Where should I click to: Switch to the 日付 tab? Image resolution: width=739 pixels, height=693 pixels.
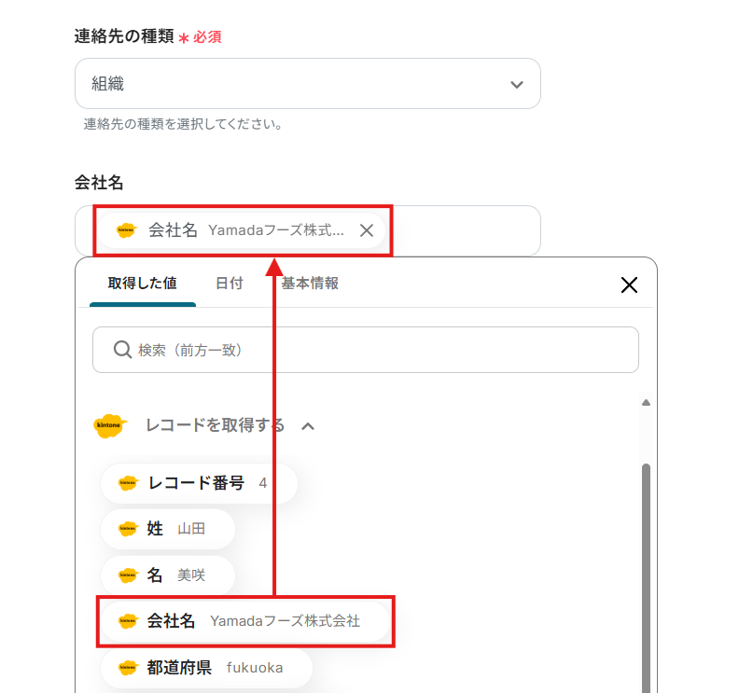[229, 284]
